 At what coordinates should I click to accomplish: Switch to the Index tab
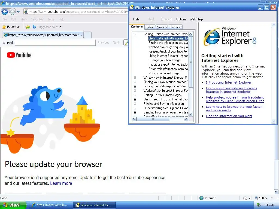click(150, 27)
